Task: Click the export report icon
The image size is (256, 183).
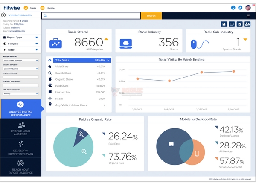Action: pyautogui.click(x=232, y=24)
